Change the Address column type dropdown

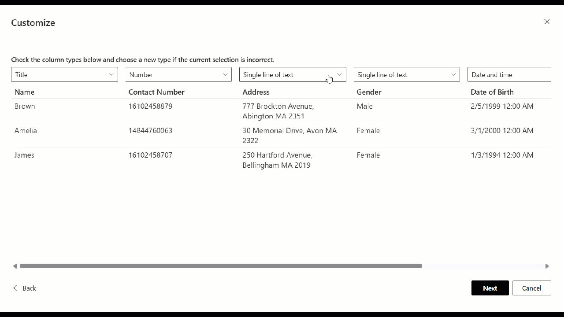[x=293, y=74]
